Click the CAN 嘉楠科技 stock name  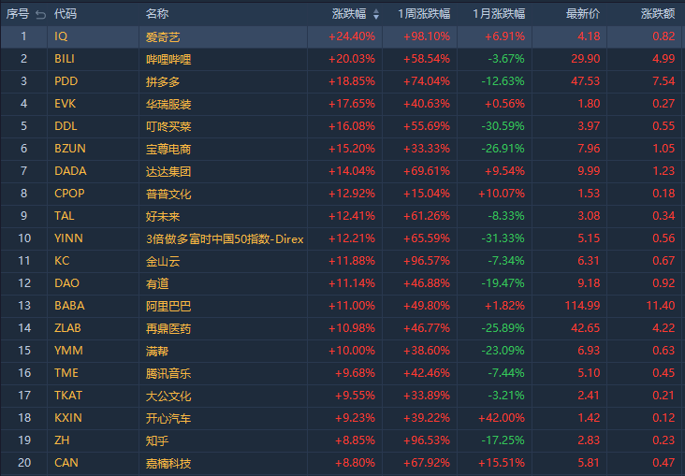point(168,463)
